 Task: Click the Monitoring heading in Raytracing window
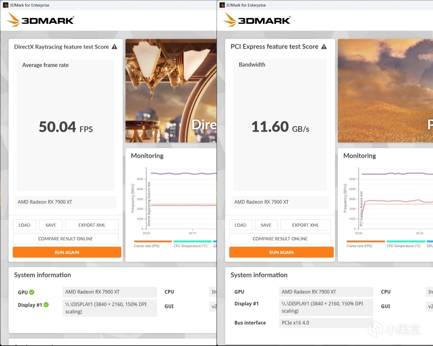point(147,155)
